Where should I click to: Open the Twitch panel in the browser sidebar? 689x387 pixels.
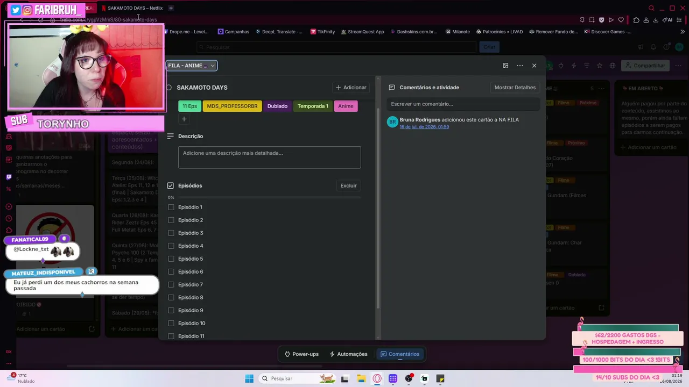[x=9, y=177]
